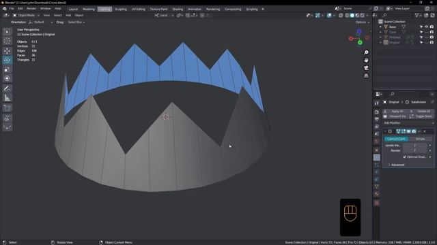Disable Base collection in renders
The width and height of the screenshot is (437, 245).
click(432, 27)
